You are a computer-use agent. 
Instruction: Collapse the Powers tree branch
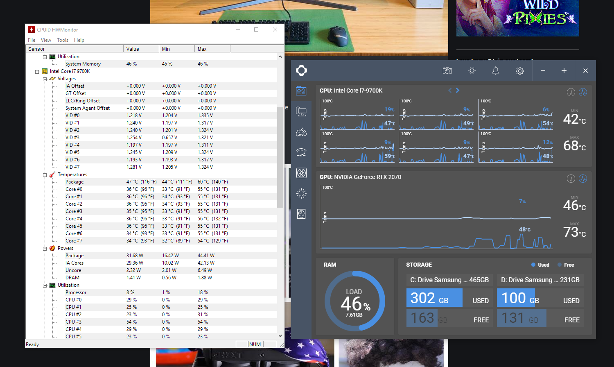[45, 249]
